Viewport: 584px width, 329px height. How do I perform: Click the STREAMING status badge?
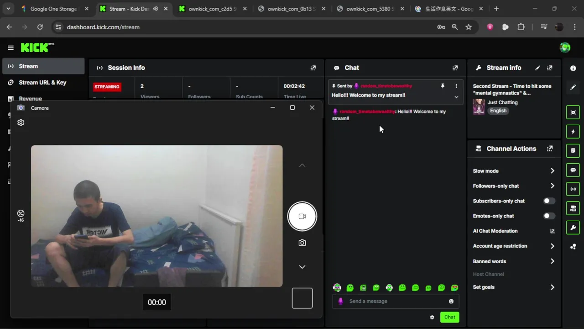(x=107, y=87)
